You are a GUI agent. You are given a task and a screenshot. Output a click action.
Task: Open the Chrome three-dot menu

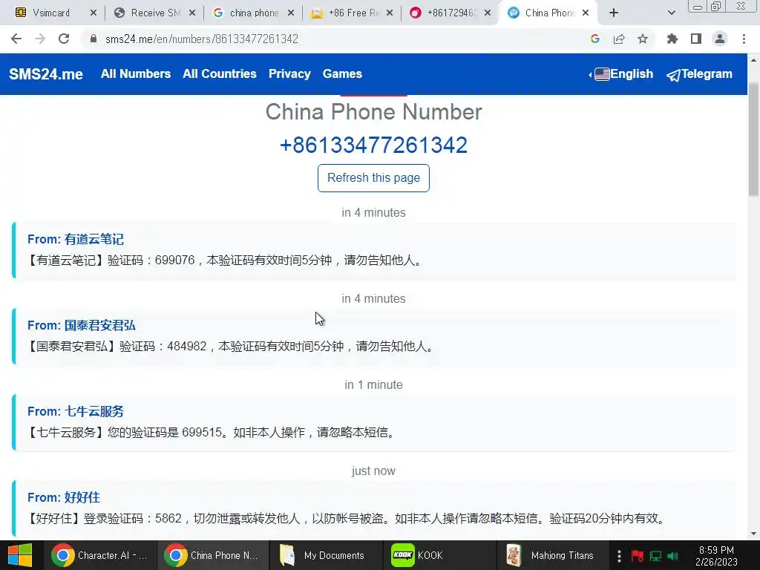point(744,39)
